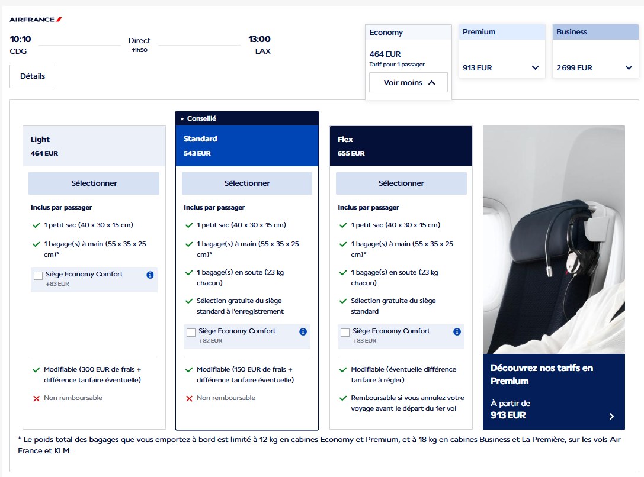Viewport: 644px width, 477px height.
Task: Click the 13:00 arrival time
Action: pos(259,40)
